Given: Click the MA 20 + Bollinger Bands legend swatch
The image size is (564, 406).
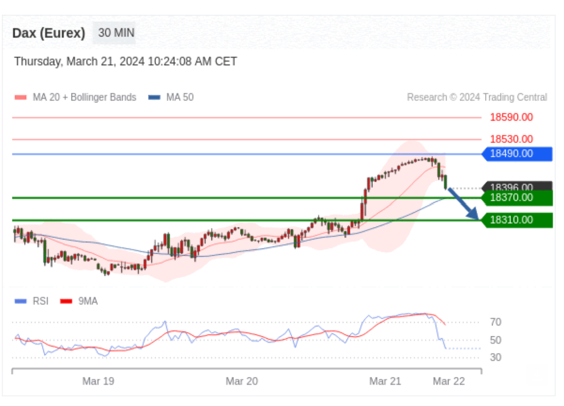Looking at the screenshot, I should 21,98.
